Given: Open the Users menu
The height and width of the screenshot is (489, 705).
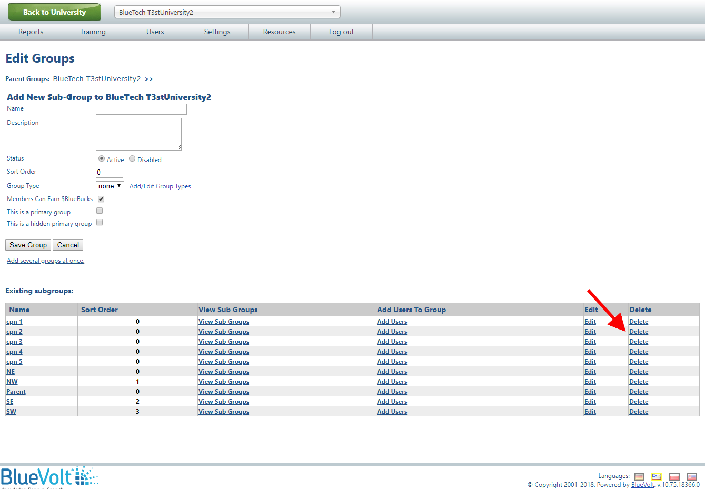Looking at the screenshot, I should pyautogui.click(x=155, y=32).
